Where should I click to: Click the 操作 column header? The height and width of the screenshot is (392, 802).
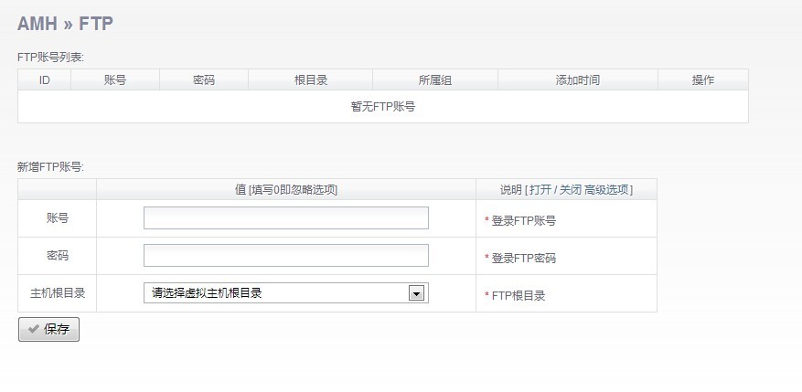coord(702,80)
